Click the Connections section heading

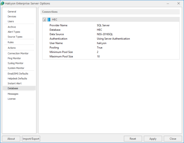click(50, 12)
